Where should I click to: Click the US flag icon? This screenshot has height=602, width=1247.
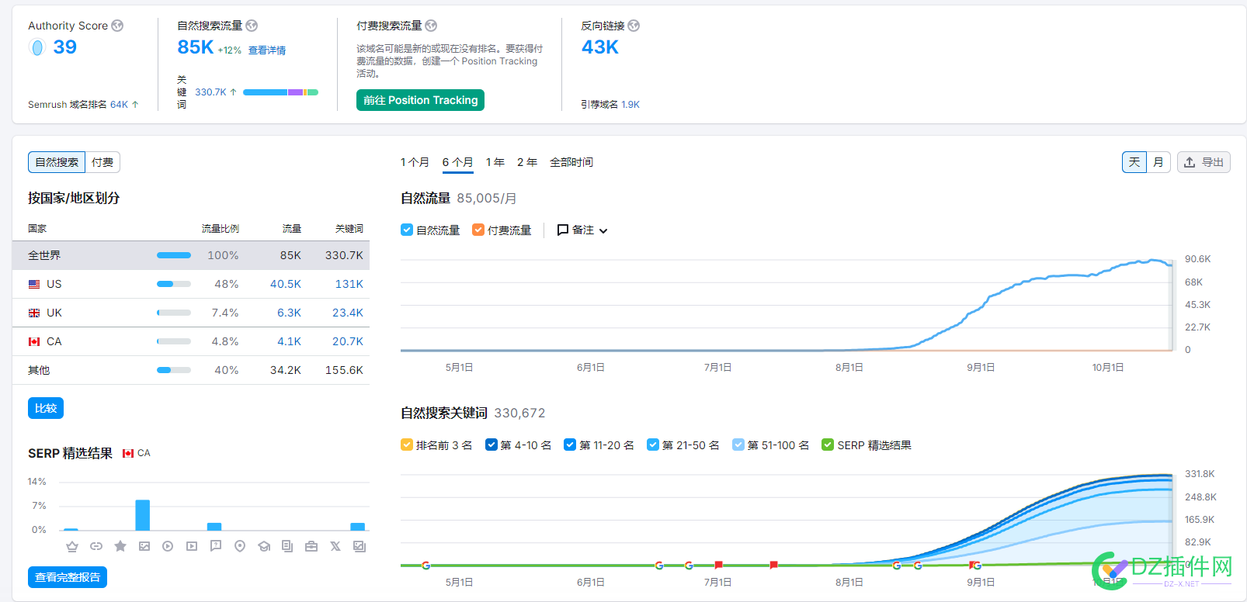pyautogui.click(x=34, y=284)
